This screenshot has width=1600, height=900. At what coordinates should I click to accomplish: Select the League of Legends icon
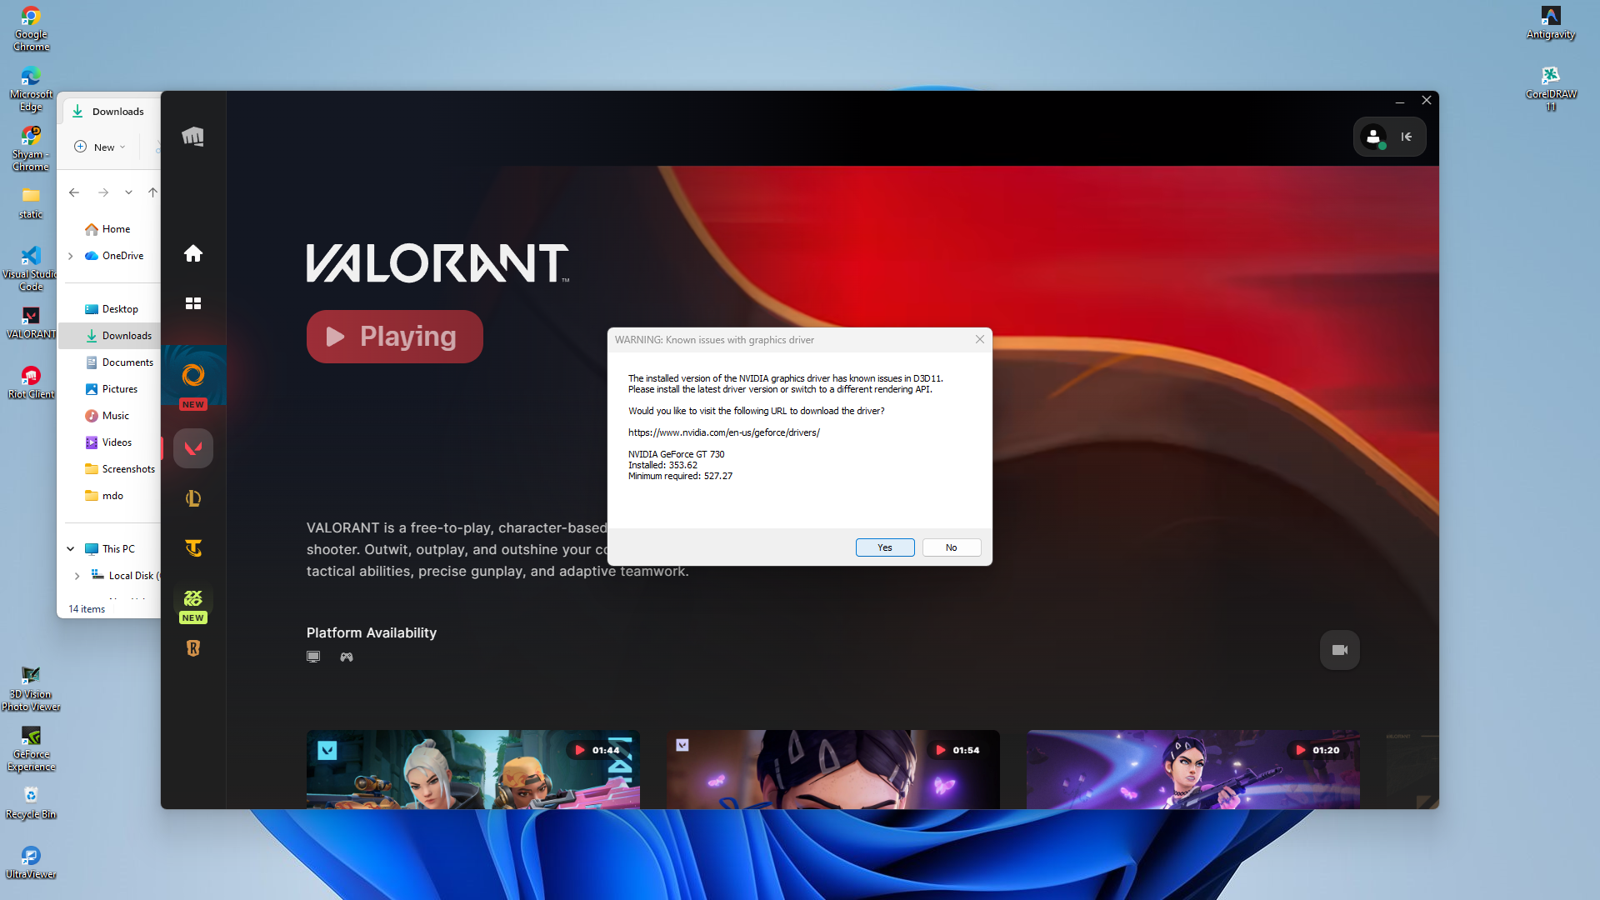(192, 498)
